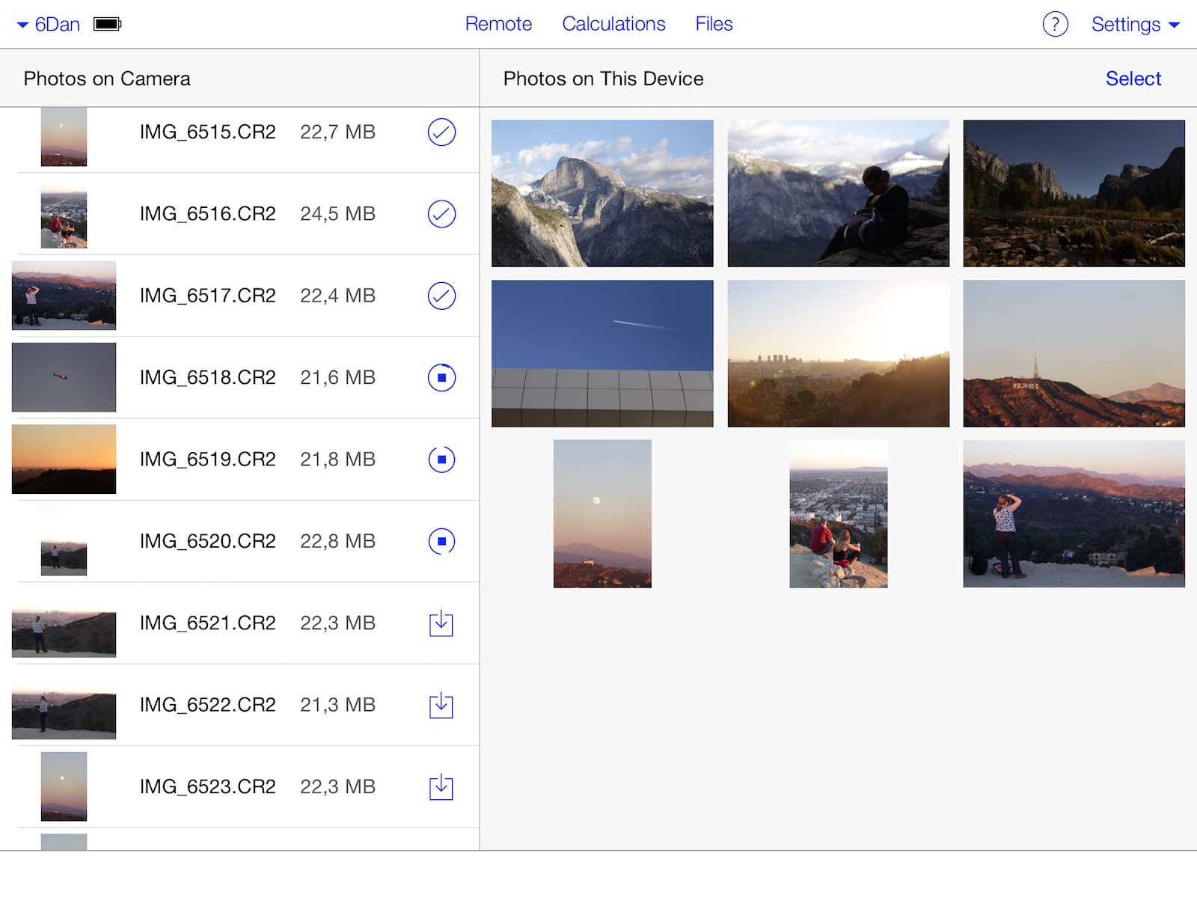1197x898 pixels.
Task: Open the Calculations tab
Action: [x=613, y=24]
